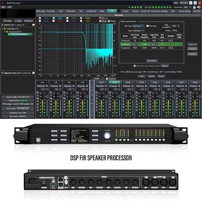The height and width of the screenshot is (202, 202).
Task: Mute the Out2 channel strip
Action: point(119,86)
